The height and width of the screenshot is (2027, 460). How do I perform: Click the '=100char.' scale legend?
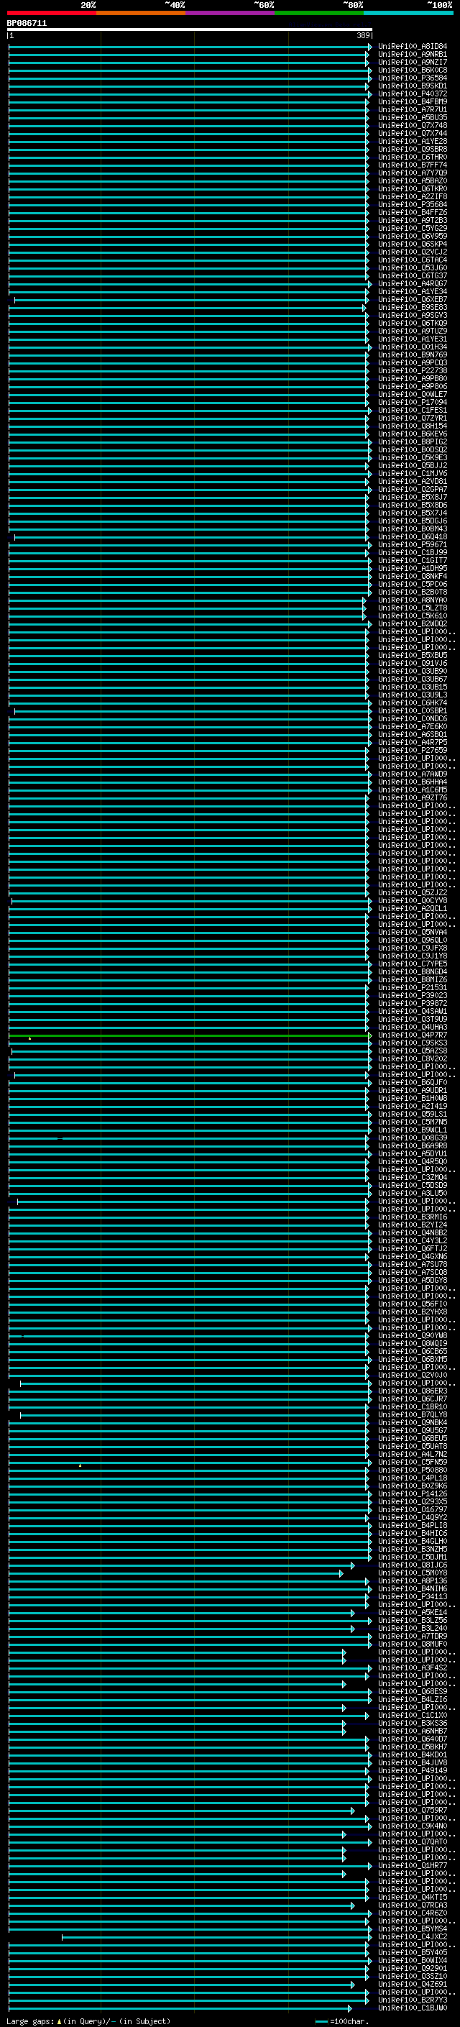coord(341,2021)
